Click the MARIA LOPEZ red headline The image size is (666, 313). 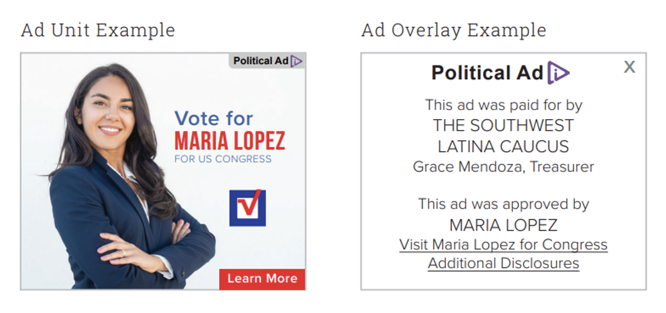[x=230, y=142]
